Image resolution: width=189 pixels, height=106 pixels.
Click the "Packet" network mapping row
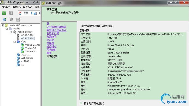pos(133,75)
